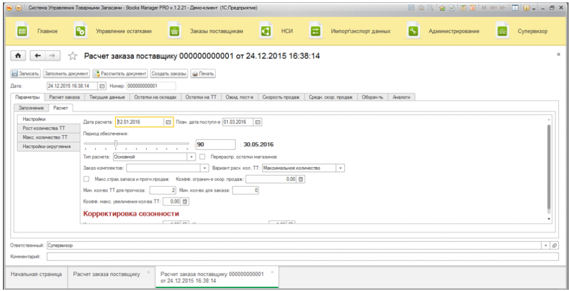Click the add-to-favorites star with arrow icon
The height and width of the screenshot is (291, 569).
pos(442,8)
